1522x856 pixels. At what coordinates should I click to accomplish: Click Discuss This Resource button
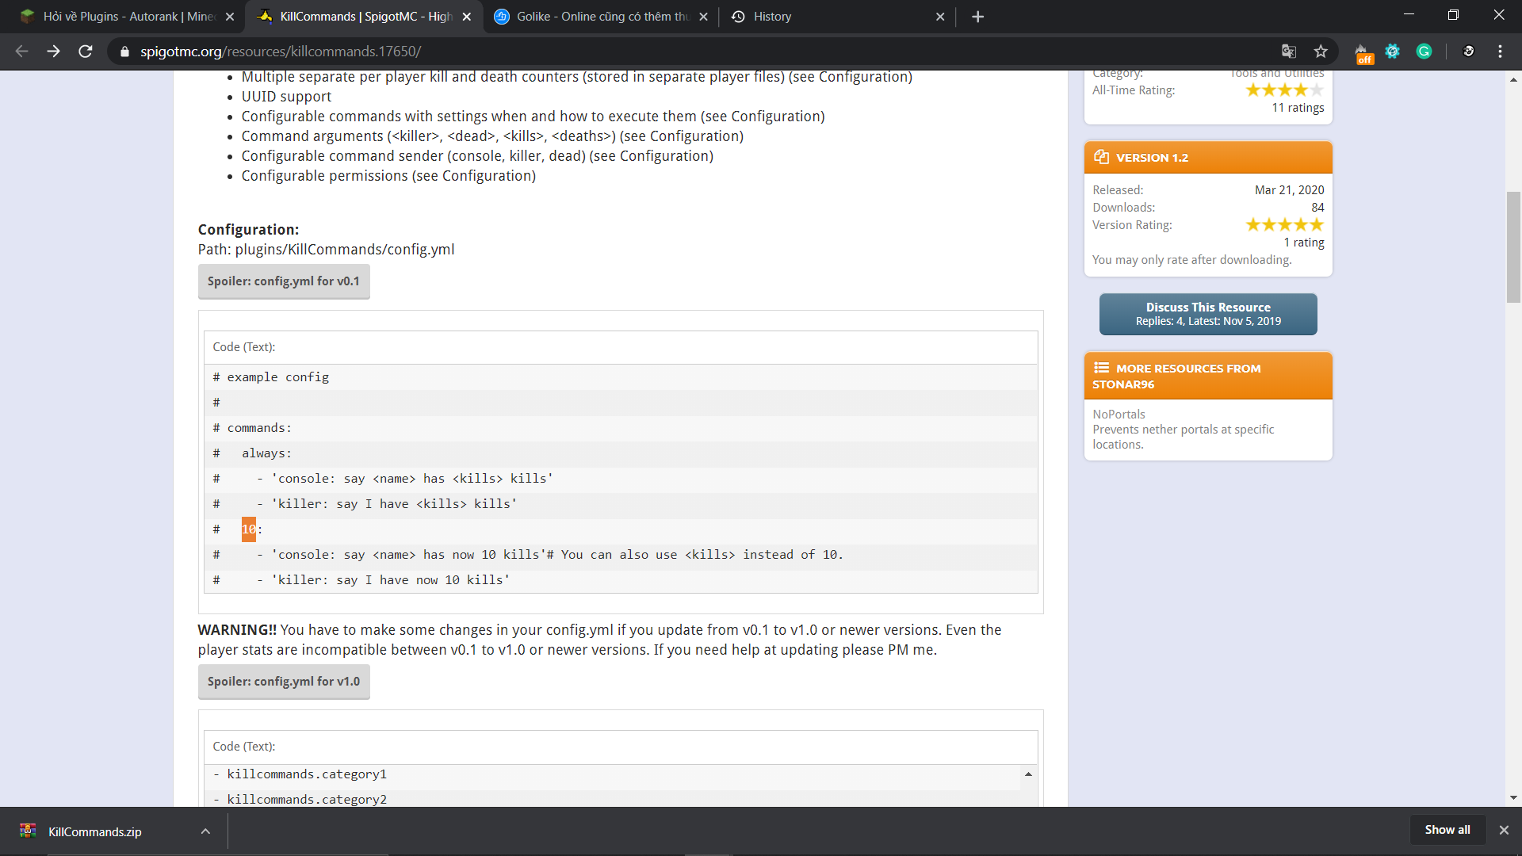(x=1207, y=314)
